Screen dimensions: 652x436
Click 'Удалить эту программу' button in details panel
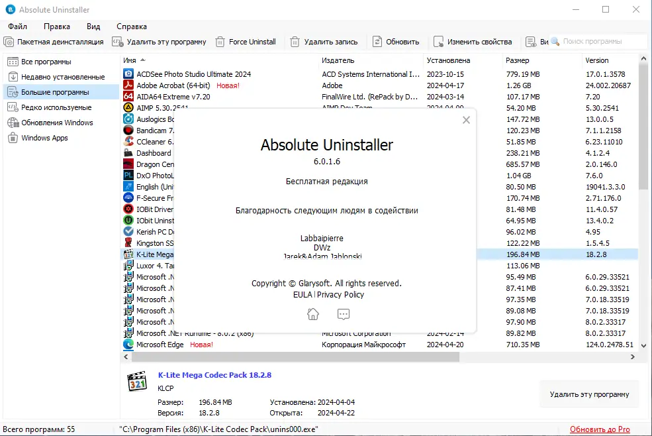tap(589, 394)
